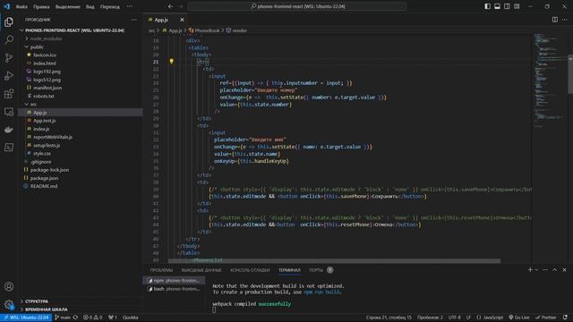Click Go Live in the status bar

pyautogui.click(x=519, y=318)
